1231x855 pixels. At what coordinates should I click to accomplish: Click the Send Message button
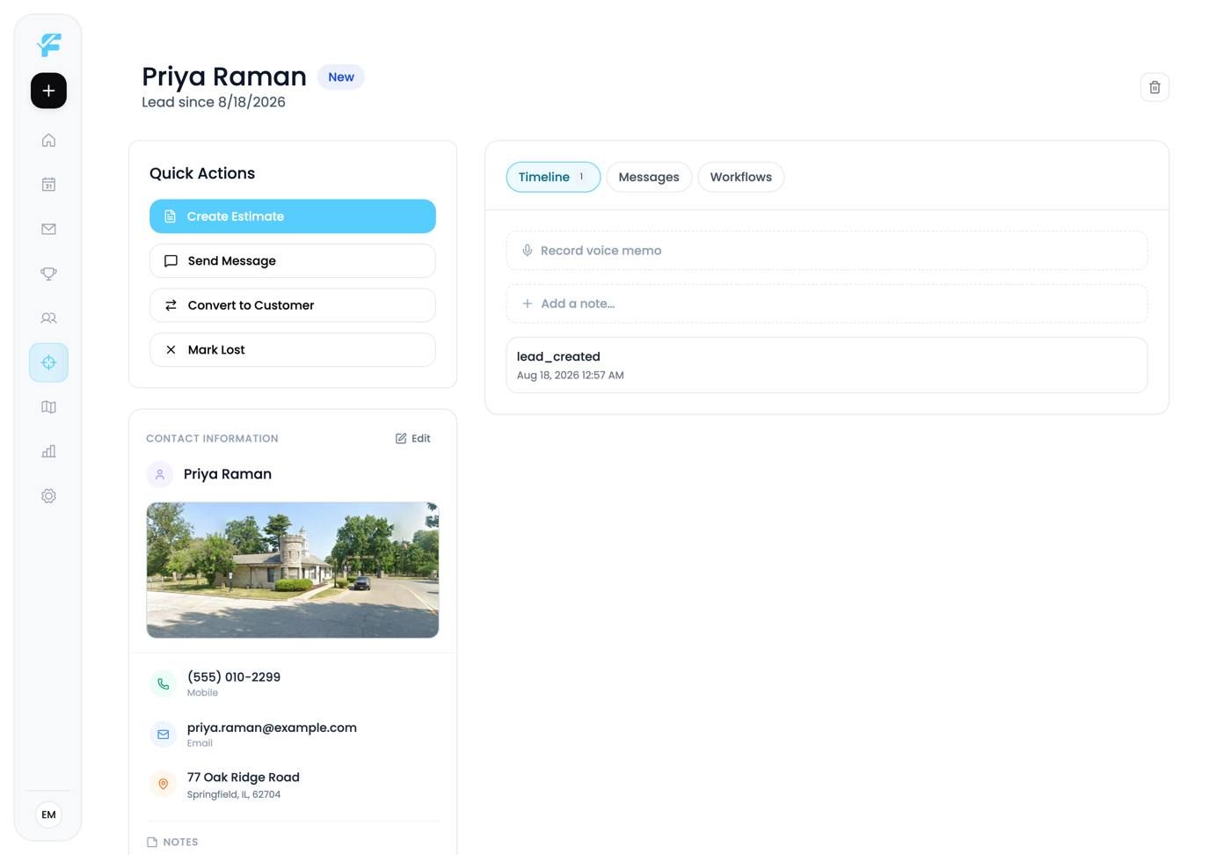[293, 261]
